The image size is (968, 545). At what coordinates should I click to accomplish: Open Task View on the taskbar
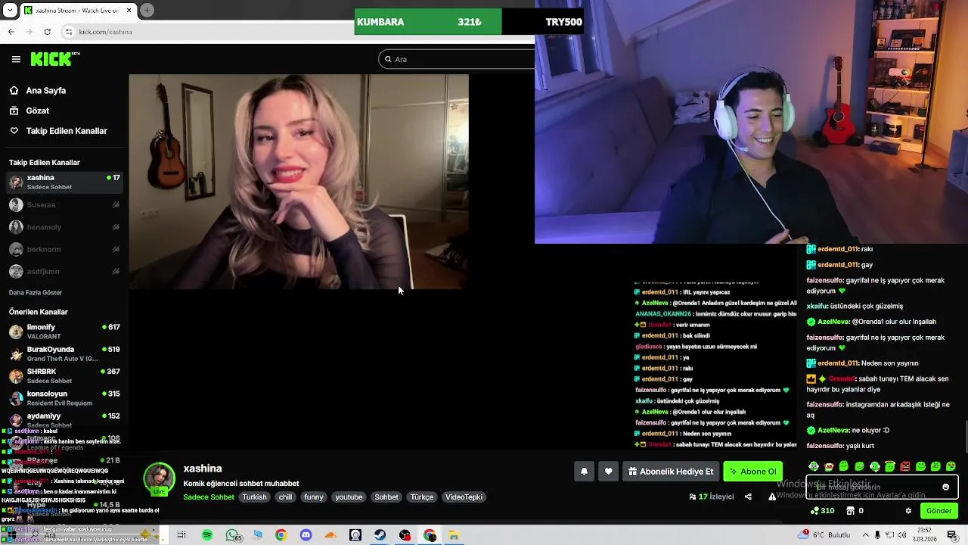pos(181,535)
